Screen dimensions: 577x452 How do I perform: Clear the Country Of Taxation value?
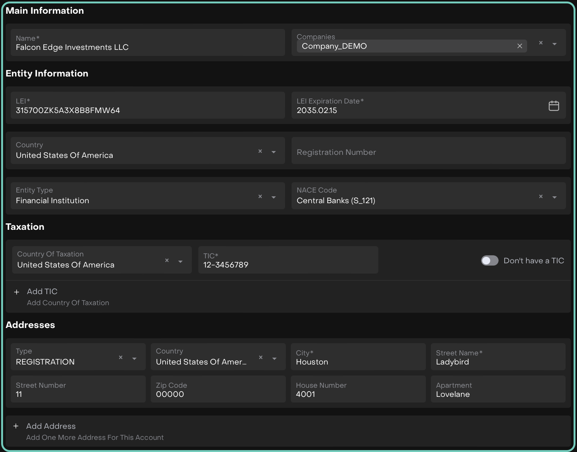point(167,261)
